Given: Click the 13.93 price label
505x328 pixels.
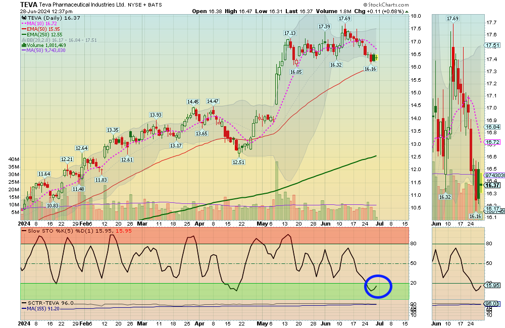Looking at the screenshot, I should pos(156,115).
